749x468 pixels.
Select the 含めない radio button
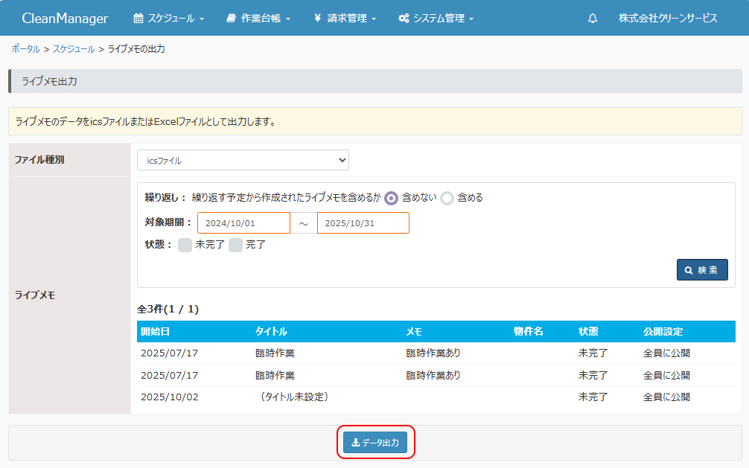pyautogui.click(x=391, y=198)
